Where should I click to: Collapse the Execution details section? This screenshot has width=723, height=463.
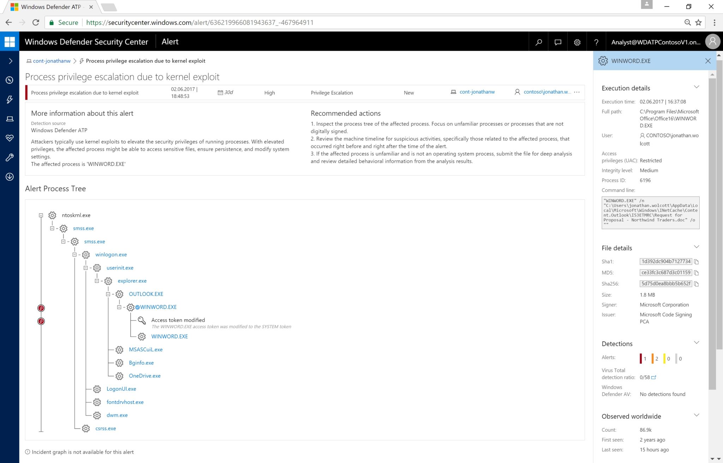pos(696,87)
